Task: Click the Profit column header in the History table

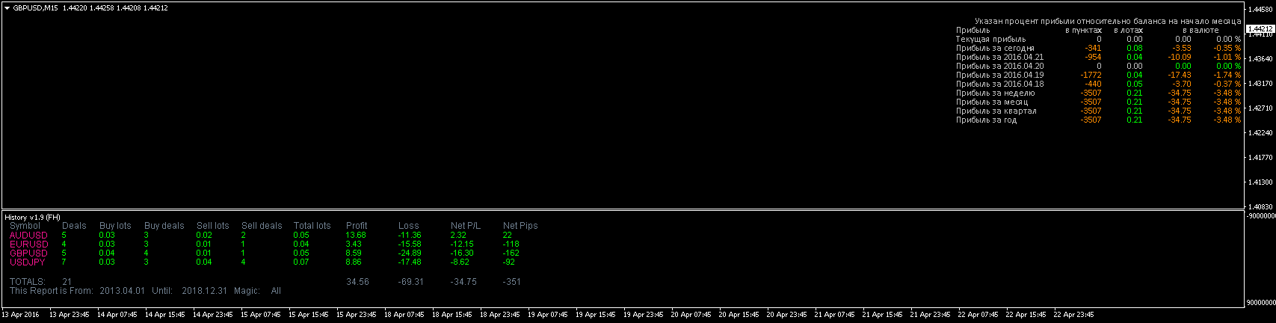Action: 357,226
